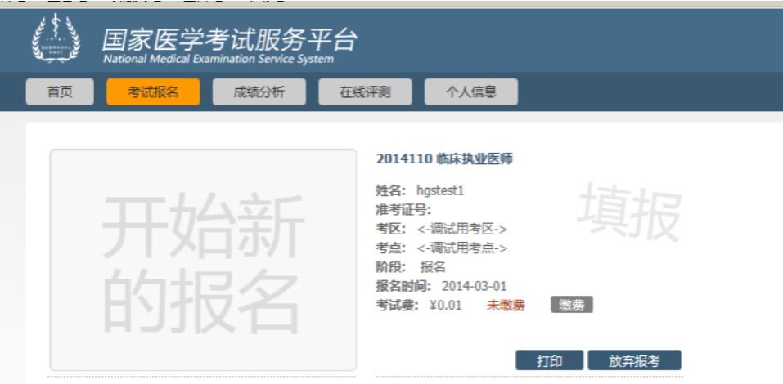Click the 未缴费 payment status text
The width and height of the screenshot is (783, 384).
[506, 306]
